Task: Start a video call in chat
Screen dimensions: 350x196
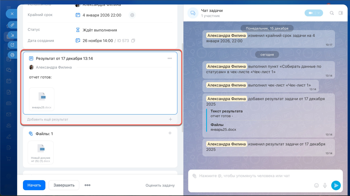Action: click(311, 13)
